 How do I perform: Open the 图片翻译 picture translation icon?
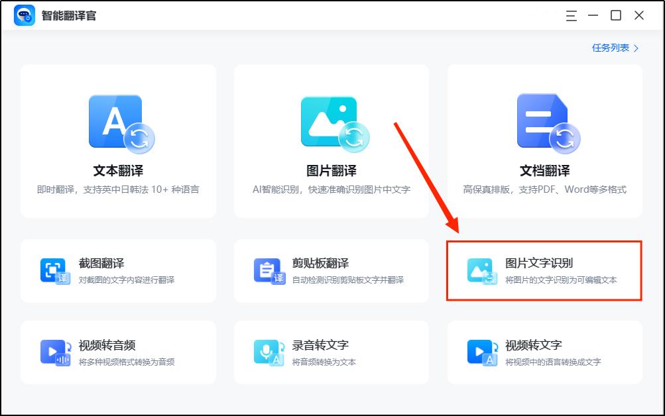331,123
